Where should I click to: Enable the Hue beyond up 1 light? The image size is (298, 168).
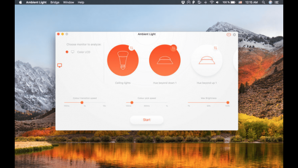click(207, 60)
